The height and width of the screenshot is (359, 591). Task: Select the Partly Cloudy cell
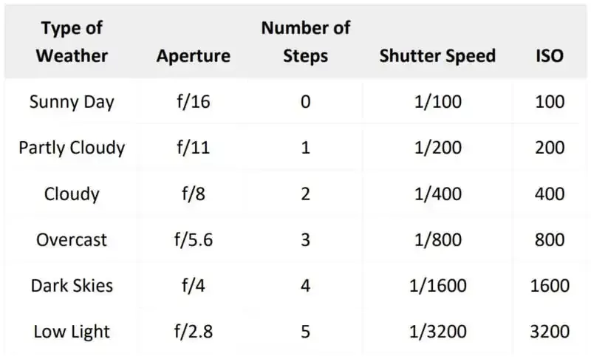[72, 147]
